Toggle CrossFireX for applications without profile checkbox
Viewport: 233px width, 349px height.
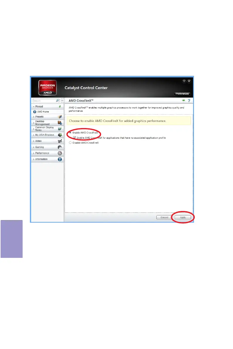(x=75, y=138)
